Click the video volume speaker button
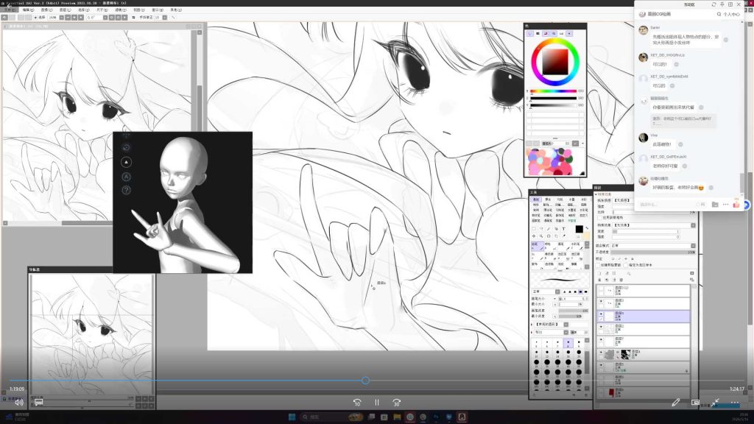Screen dimensions: 754x424 click(18, 403)
